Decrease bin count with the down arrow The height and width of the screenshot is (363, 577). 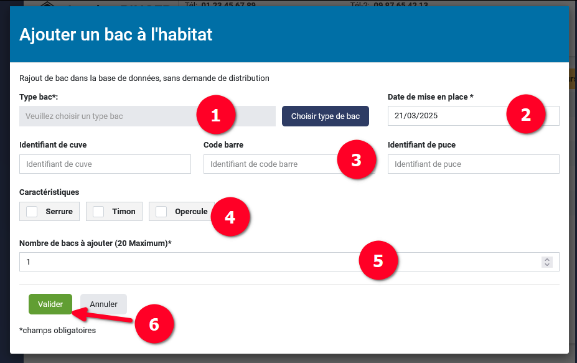pyautogui.click(x=547, y=265)
